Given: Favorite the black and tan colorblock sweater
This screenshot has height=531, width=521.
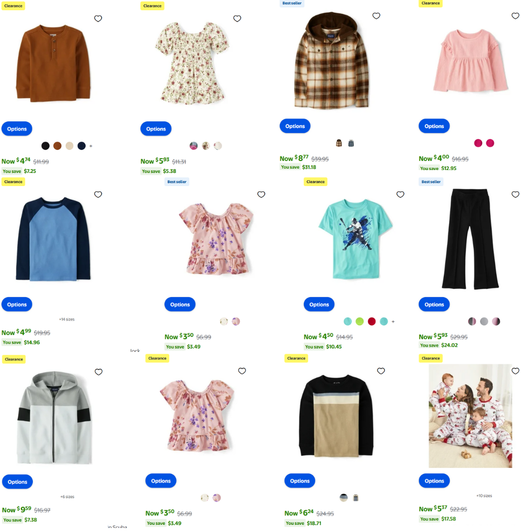Looking at the screenshot, I should [x=381, y=371].
